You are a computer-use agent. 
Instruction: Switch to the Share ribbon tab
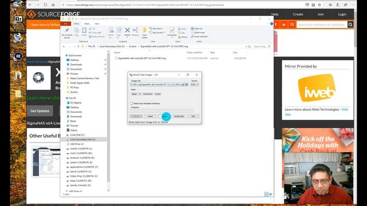point(87,24)
